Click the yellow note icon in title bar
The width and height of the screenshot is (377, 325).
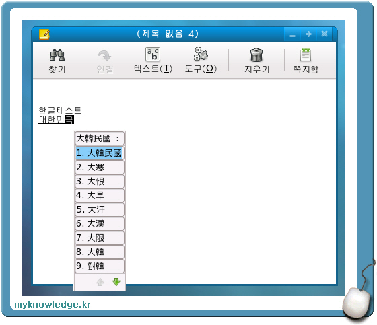point(44,34)
